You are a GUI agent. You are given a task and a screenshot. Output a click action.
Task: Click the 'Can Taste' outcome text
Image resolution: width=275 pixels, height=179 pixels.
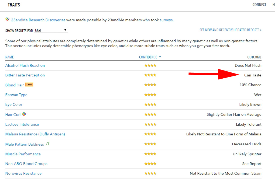pos(253,75)
